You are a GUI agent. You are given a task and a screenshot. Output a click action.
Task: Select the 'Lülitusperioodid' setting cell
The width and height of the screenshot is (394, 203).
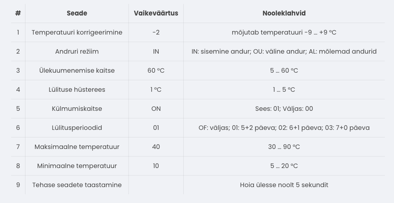[x=77, y=128]
